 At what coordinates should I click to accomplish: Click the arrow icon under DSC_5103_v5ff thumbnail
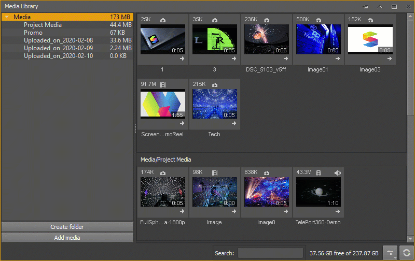[286, 59]
